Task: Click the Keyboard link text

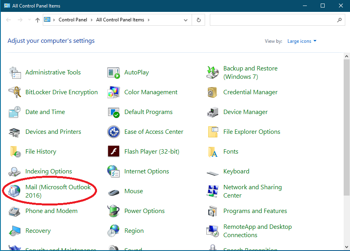Action: pos(236,171)
